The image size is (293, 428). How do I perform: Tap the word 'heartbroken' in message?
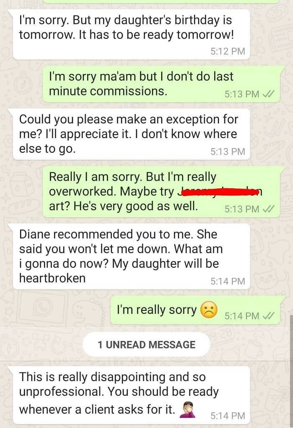point(52,278)
